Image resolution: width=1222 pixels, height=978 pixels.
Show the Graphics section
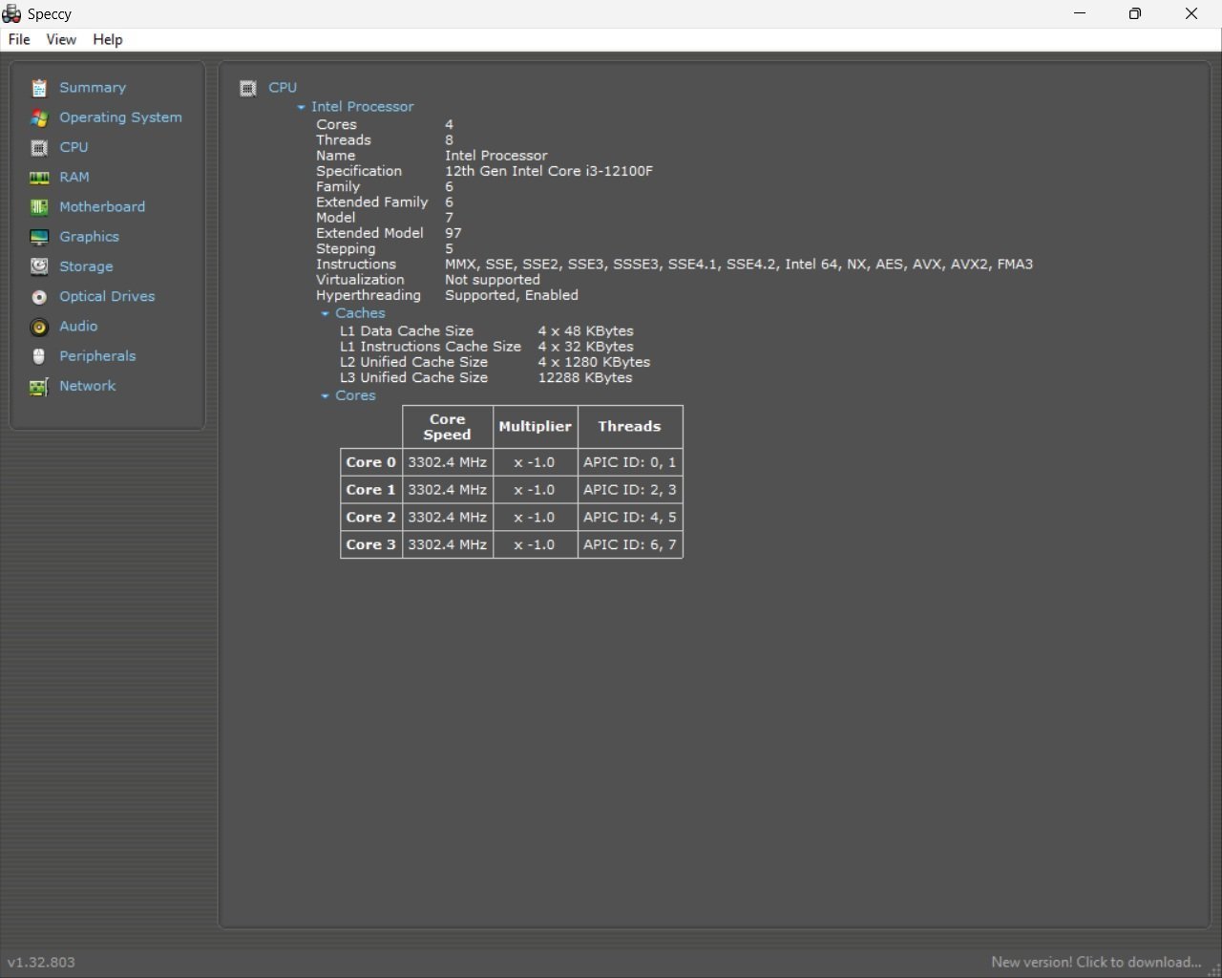(x=89, y=236)
